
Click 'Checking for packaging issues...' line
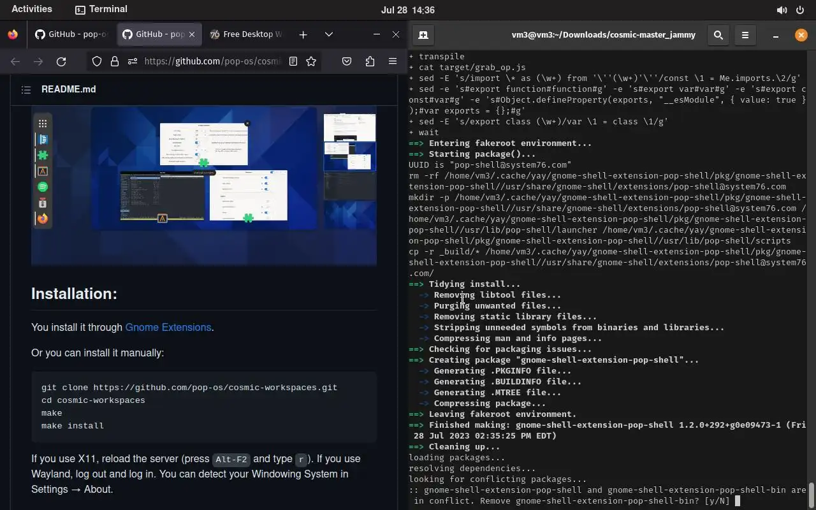click(500, 349)
